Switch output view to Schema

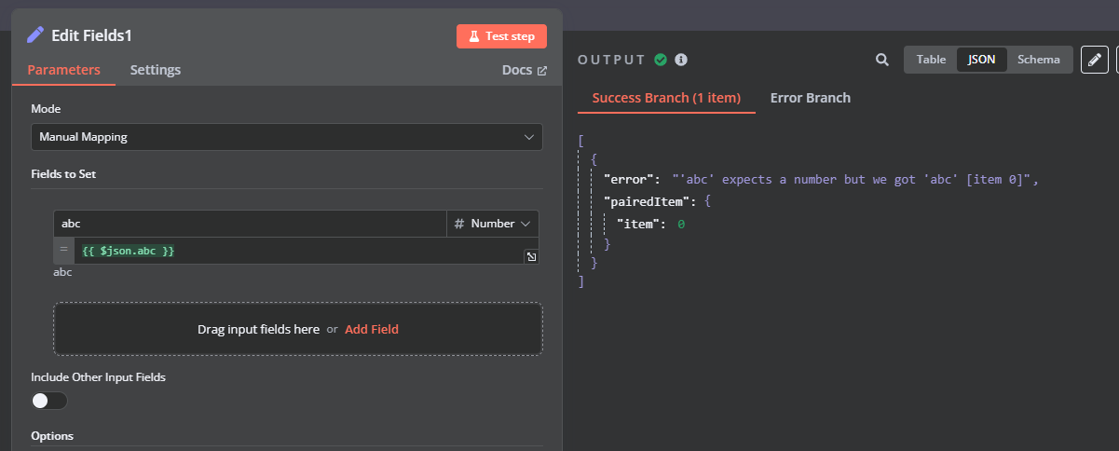click(1039, 60)
